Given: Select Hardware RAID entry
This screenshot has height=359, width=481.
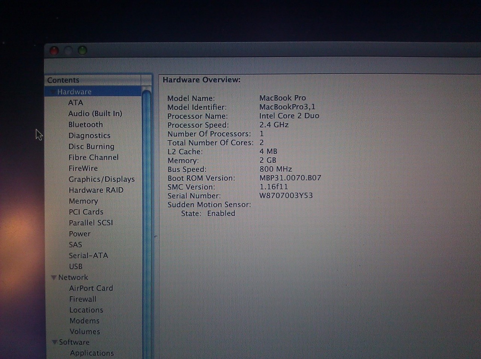Looking at the screenshot, I should click(x=96, y=190).
